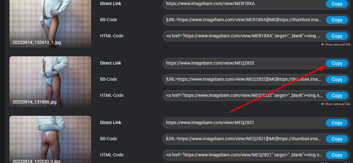This screenshot has height=163, width=353.
Task: Copy the BB-Code for MER1BXA
Action: click(337, 20)
